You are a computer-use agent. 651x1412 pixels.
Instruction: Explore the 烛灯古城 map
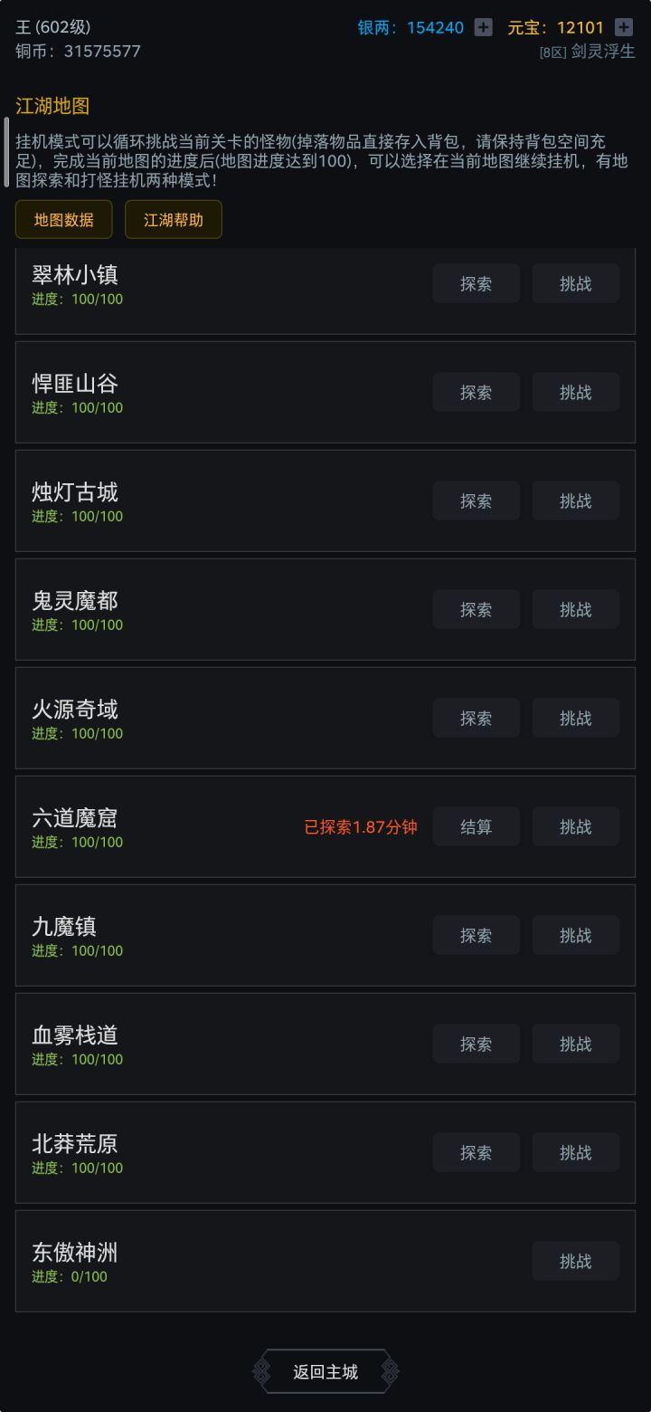coord(476,501)
